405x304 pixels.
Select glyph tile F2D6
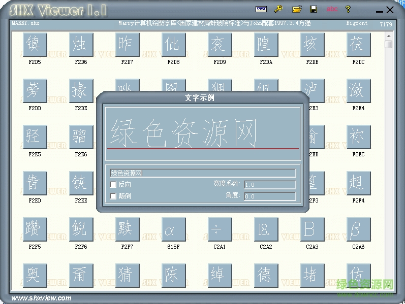point(81,44)
